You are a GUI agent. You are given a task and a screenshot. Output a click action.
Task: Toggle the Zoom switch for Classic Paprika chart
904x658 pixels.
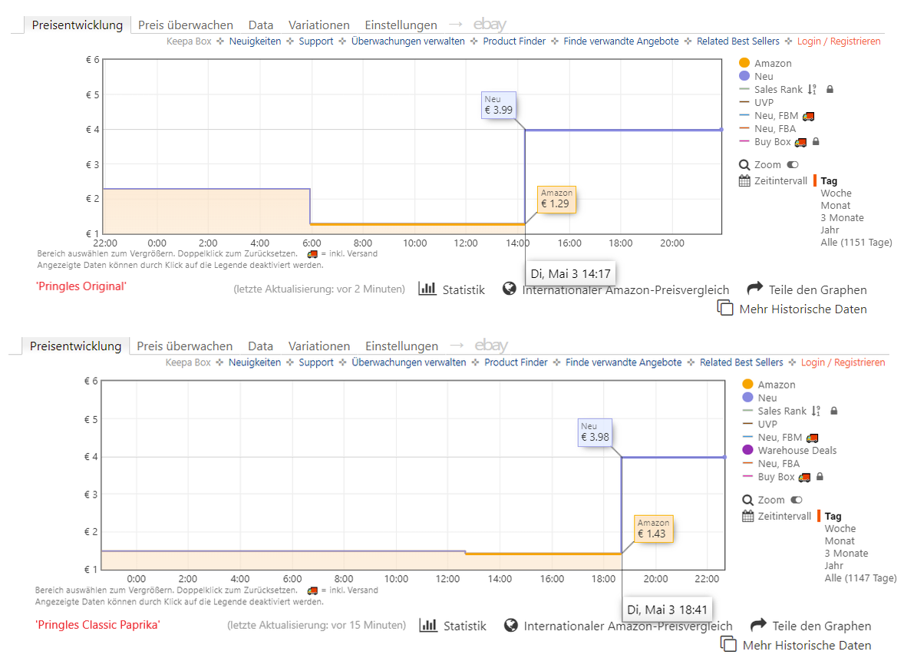point(797,500)
